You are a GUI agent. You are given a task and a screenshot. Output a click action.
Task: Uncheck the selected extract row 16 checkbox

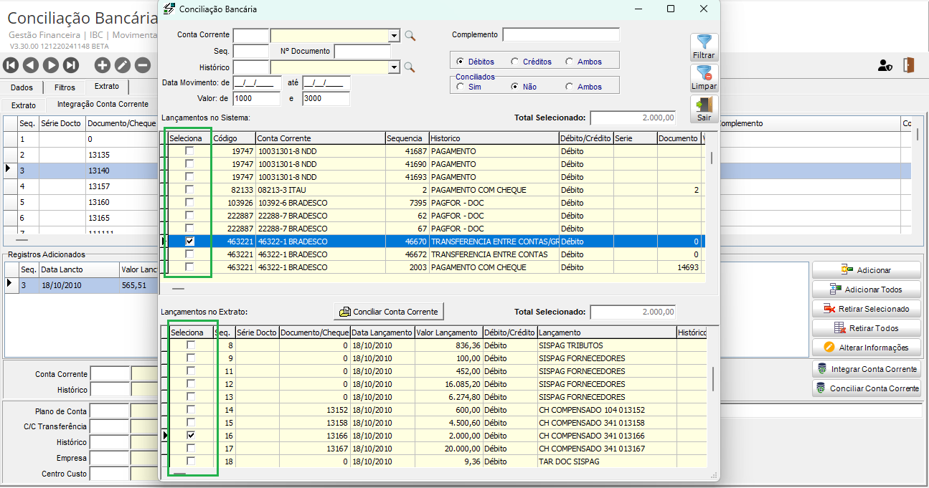click(190, 435)
